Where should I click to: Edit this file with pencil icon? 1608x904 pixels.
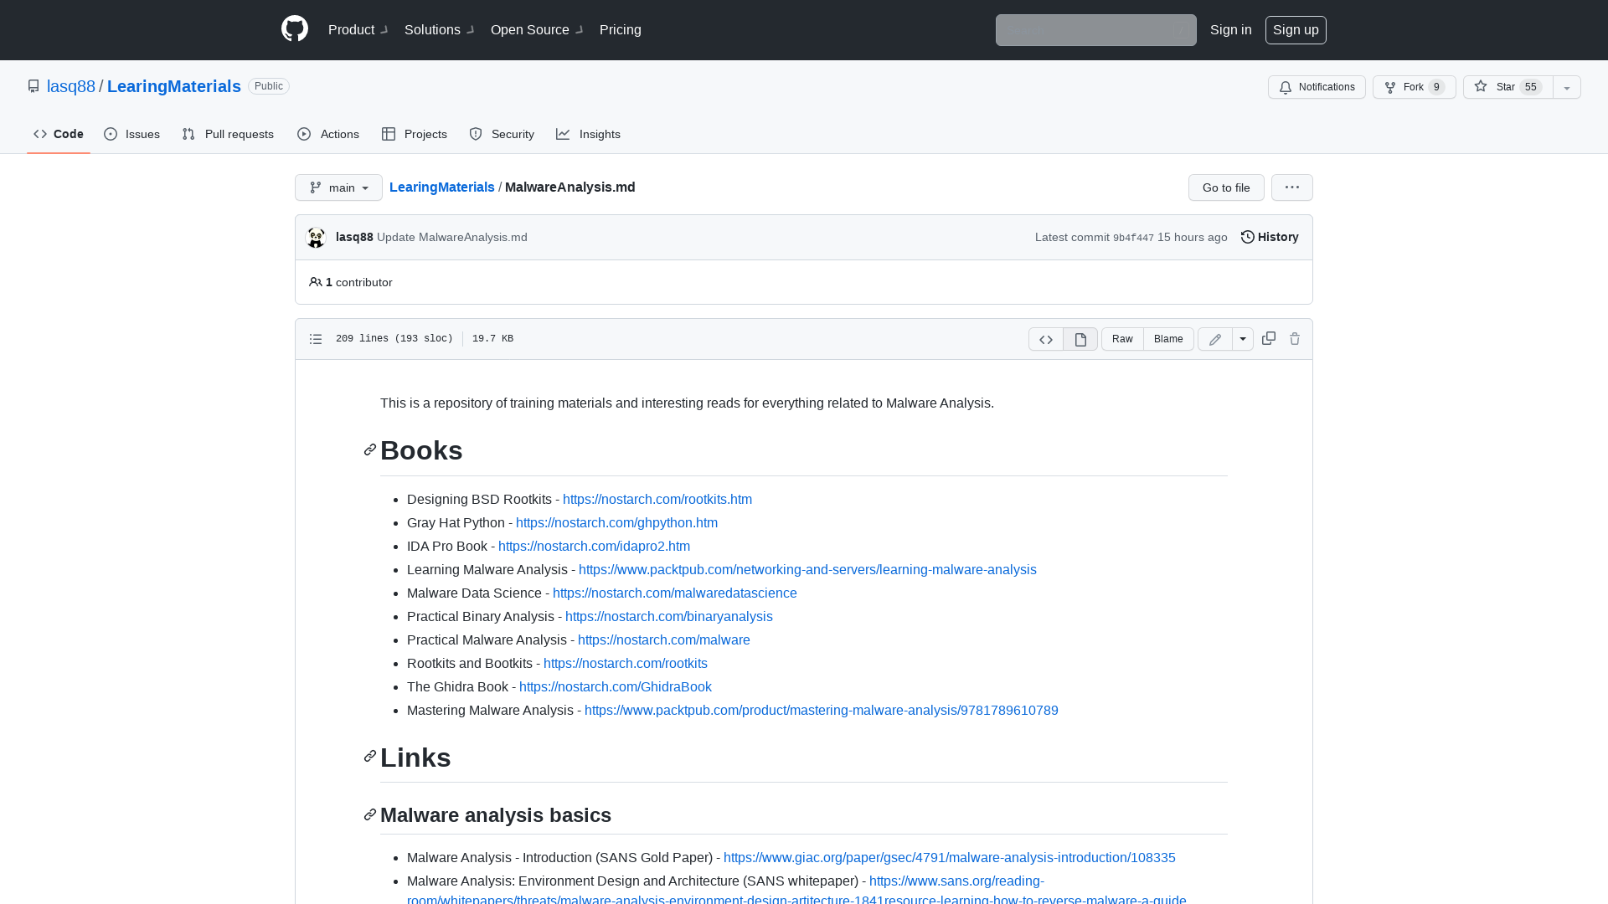click(x=1215, y=339)
